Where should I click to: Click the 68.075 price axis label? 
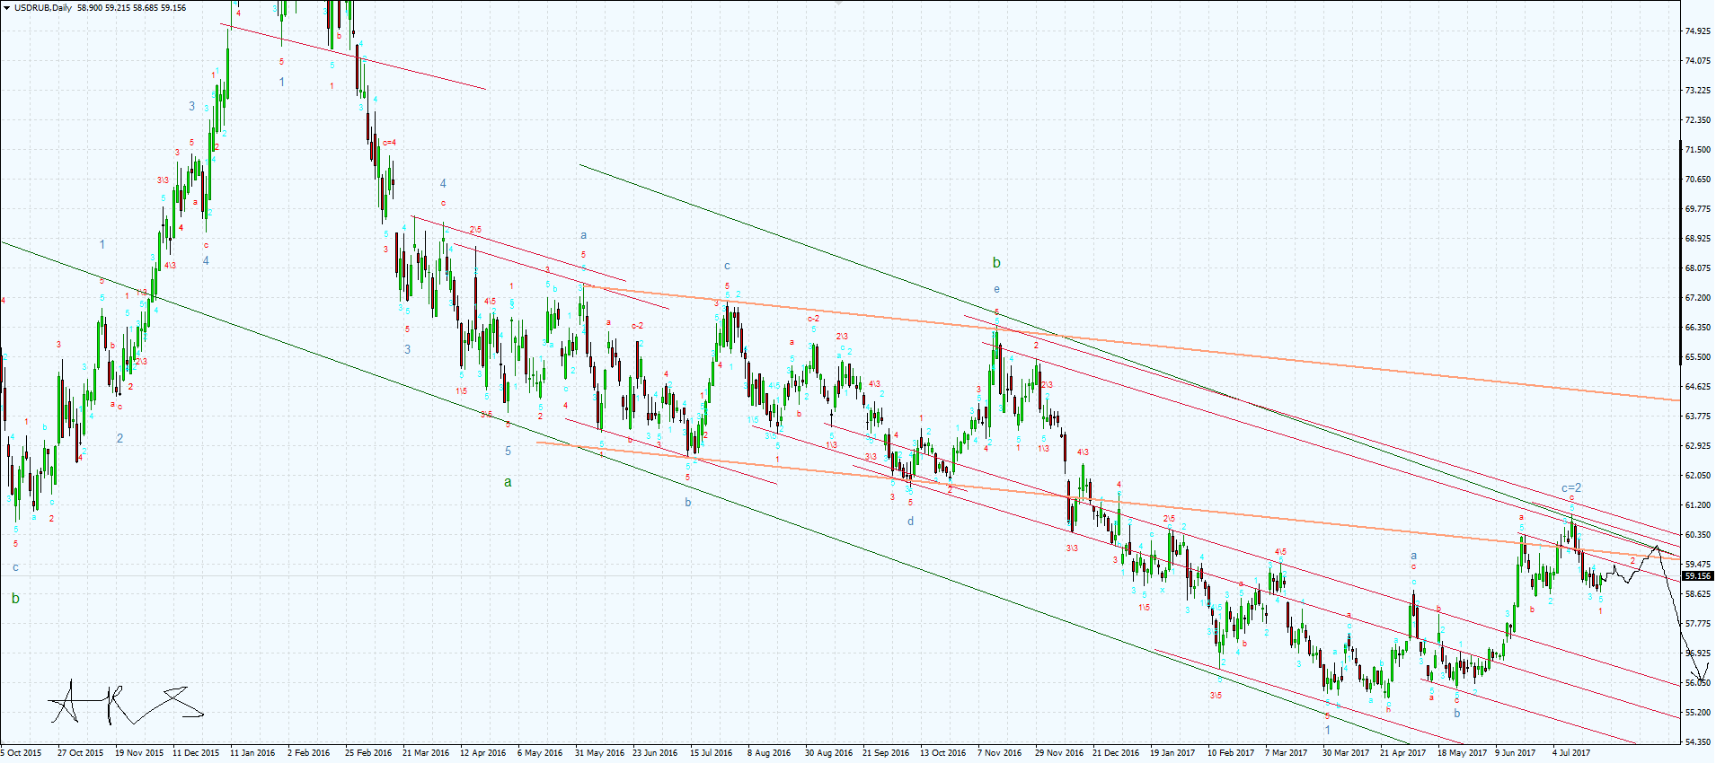[x=1698, y=268]
